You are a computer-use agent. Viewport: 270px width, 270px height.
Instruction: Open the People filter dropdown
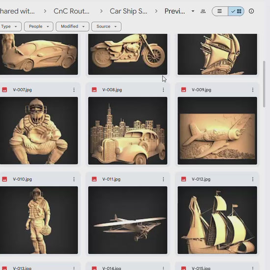tap(39, 27)
